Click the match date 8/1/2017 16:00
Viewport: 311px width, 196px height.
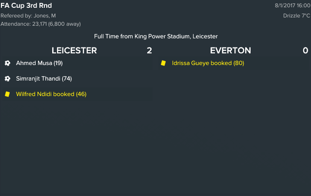click(292, 5)
